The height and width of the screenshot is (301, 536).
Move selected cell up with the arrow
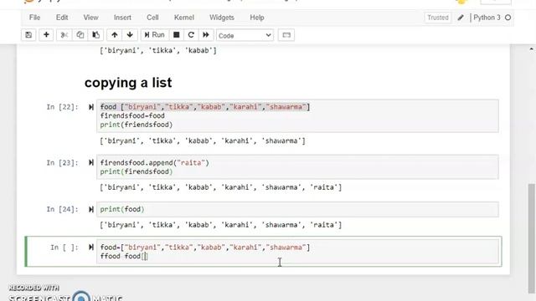115,35
